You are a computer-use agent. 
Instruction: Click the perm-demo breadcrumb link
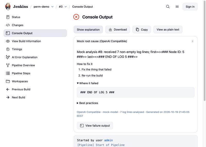[x=41, y=7]
